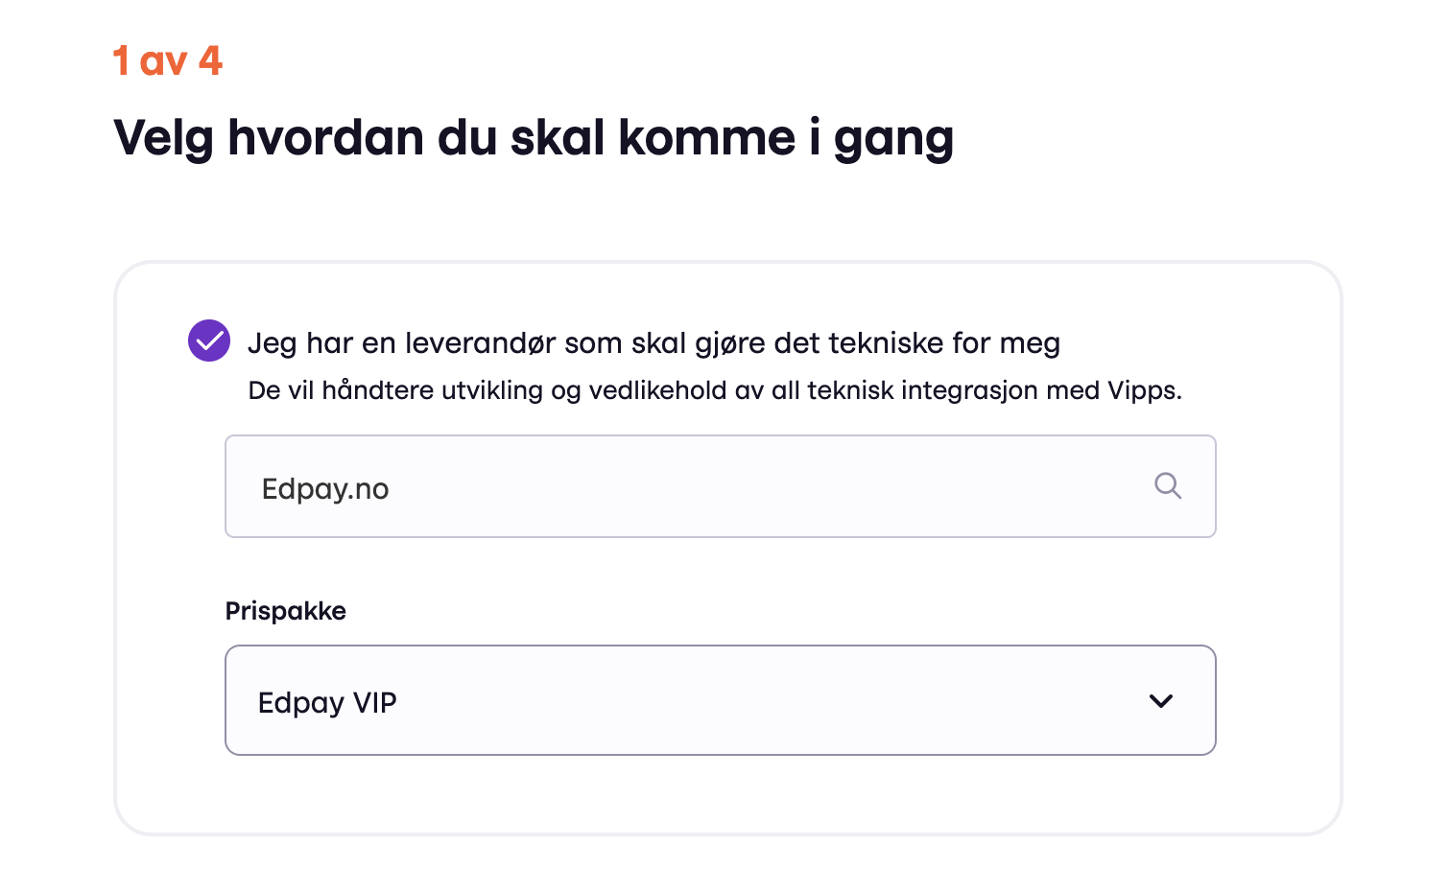Click the 'Edpay VIP' selected value

[327, 702]
